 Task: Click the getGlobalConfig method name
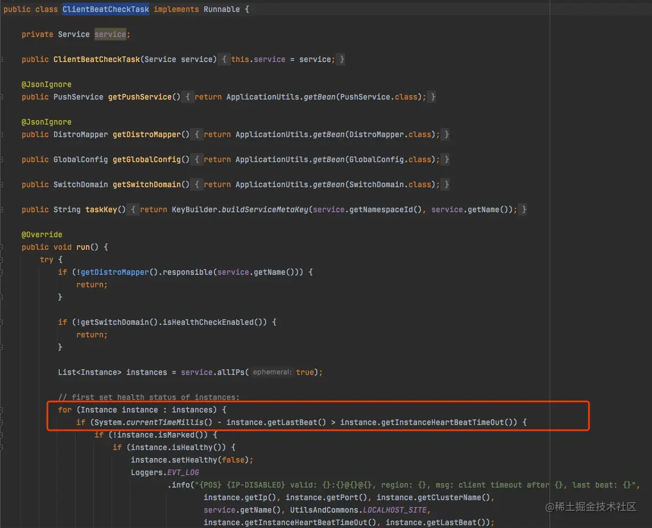[147, 160]
